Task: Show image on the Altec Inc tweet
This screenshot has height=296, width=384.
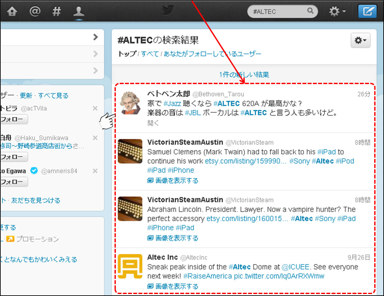Action: click(177, 287)
